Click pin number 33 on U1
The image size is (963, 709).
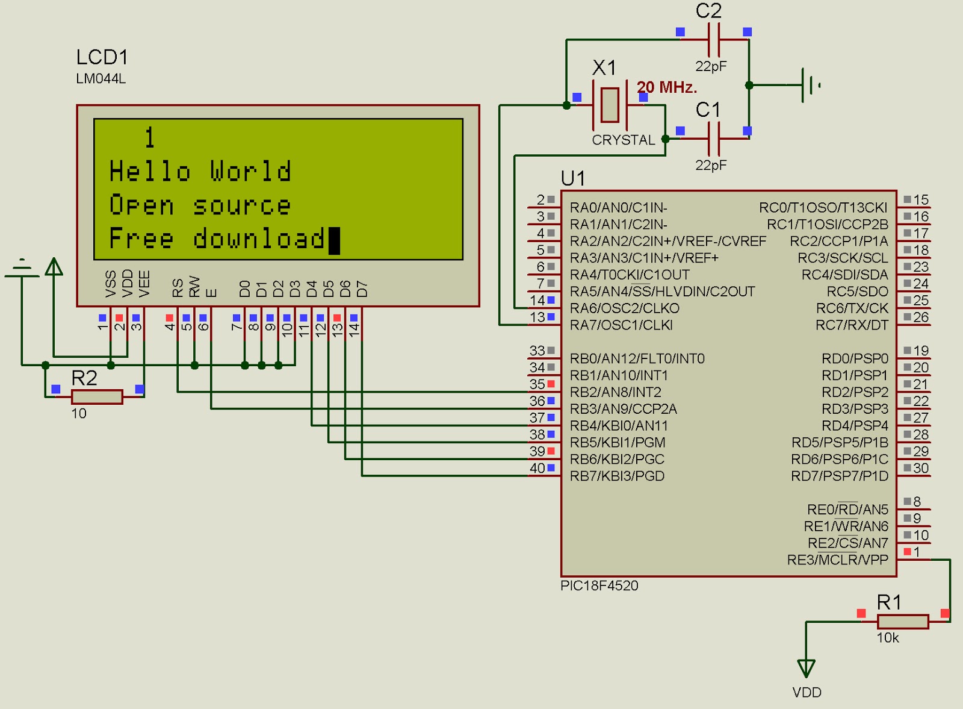(537, 351)
